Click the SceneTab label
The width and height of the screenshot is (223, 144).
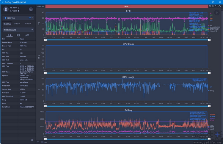tap(40, 6)
